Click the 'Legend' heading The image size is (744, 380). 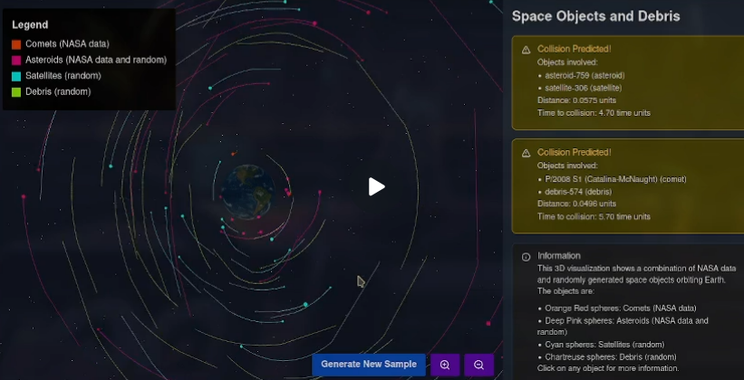click(x=30, y=24)
